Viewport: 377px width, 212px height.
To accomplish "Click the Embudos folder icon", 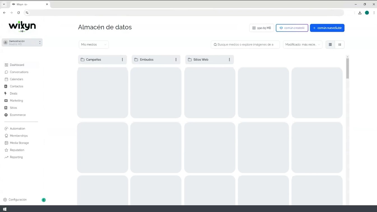I will (x=136, y=59).
